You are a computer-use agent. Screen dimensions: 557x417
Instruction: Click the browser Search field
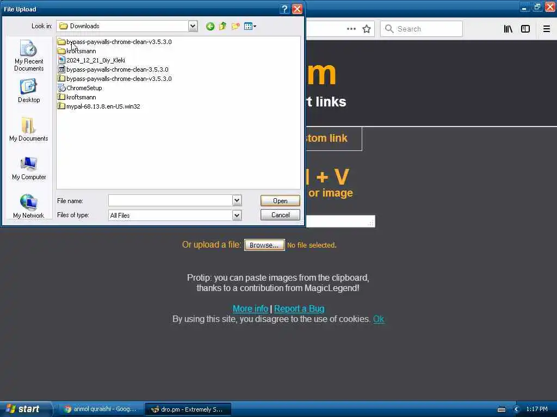422,29
